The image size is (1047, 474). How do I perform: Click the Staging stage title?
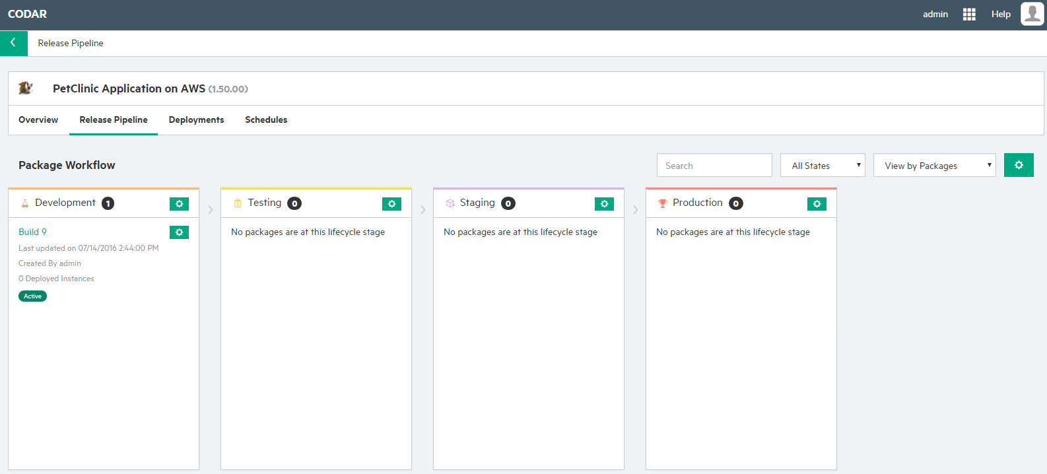(x=477, y=203)
